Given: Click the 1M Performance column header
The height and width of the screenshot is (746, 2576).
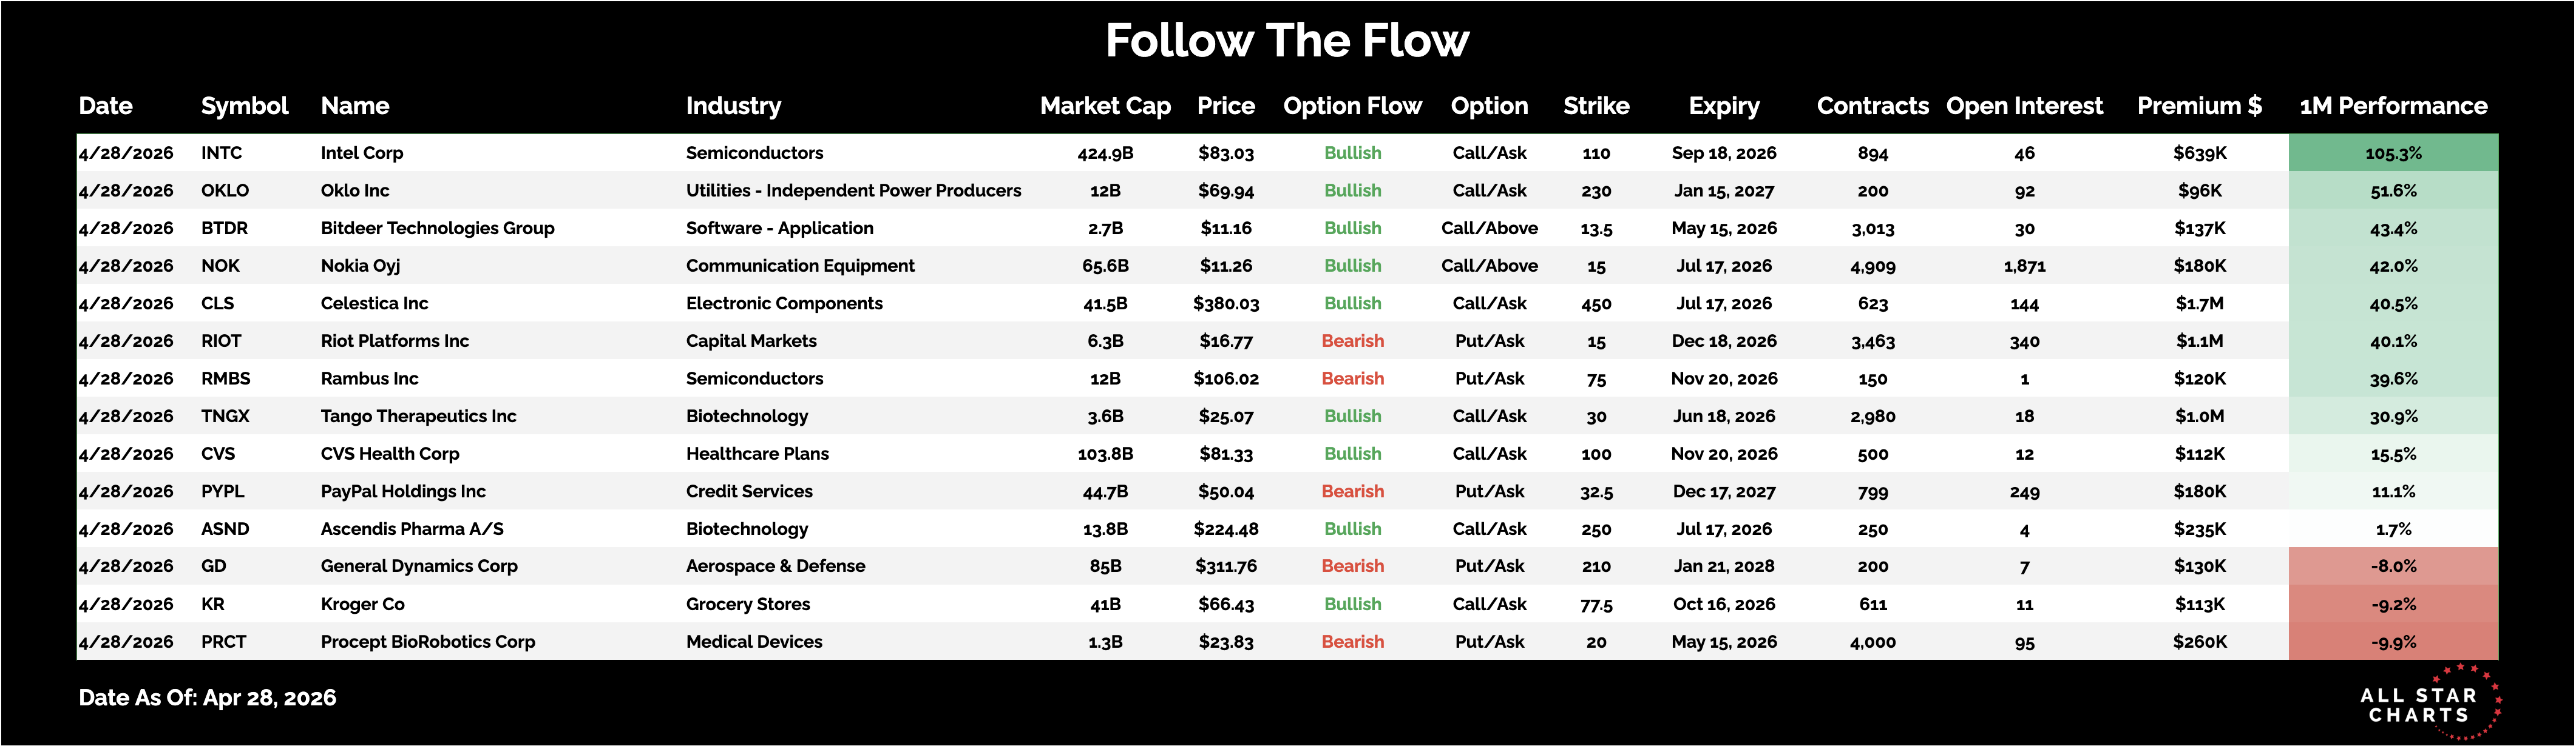Looking at the screenshot, I should coord(2393,106).
